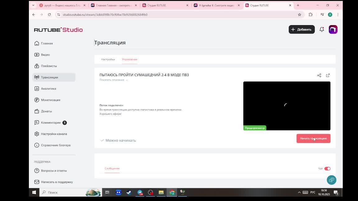Open the Windows Start menu
Screen dimensions: 358x201
(34, 192)
